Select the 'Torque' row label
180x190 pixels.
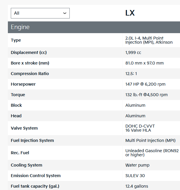coord(18,95)
